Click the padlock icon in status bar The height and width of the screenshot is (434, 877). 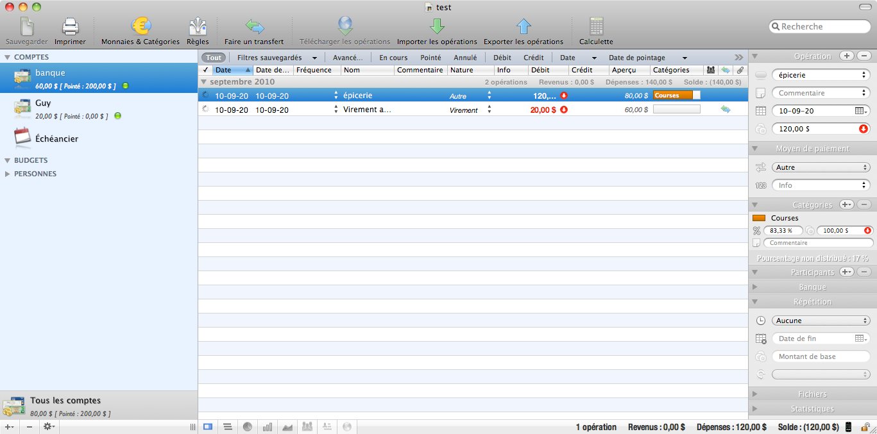(865, 427)
